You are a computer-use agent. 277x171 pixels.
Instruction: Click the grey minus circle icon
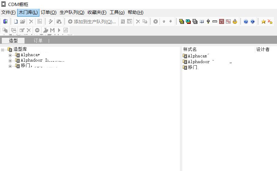pyautogui.click(x=37, y=30)
